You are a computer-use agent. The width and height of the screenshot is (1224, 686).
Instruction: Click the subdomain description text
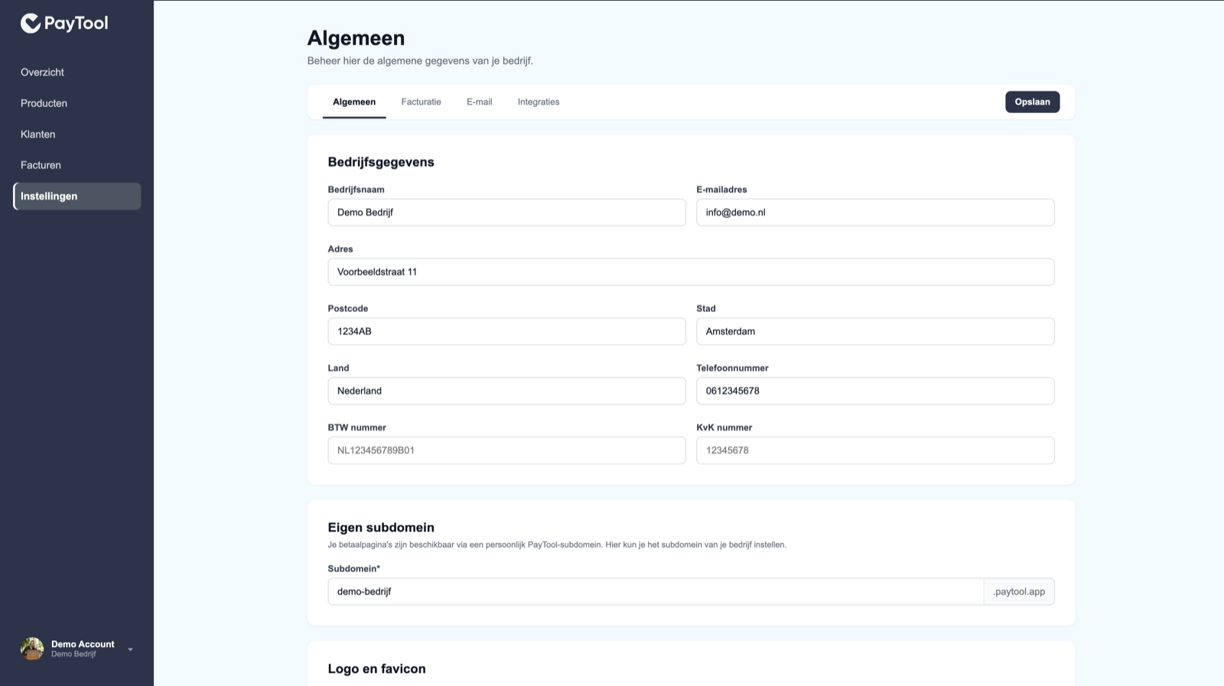[557, 545]
